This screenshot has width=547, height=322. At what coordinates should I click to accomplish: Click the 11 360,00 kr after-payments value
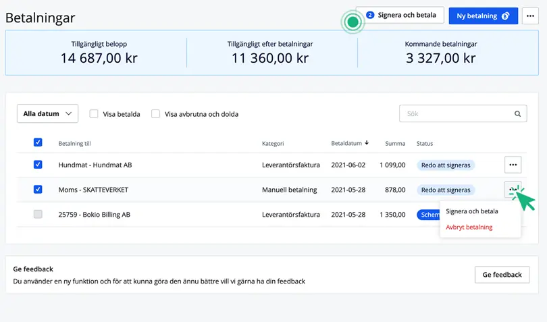coord(270,58)
